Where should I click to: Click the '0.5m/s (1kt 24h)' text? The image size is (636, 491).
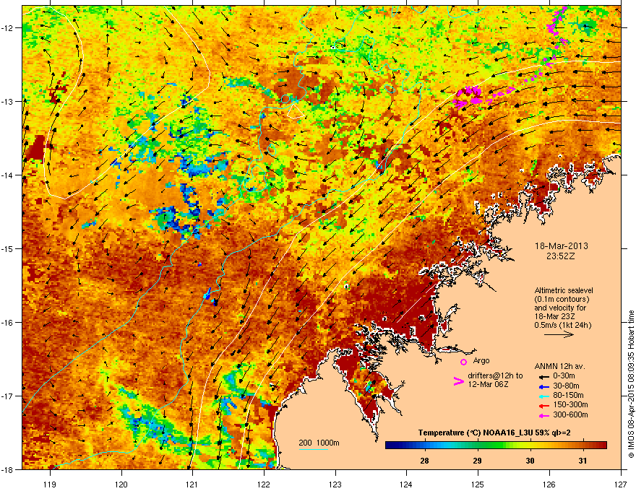[x=563, y=325]
